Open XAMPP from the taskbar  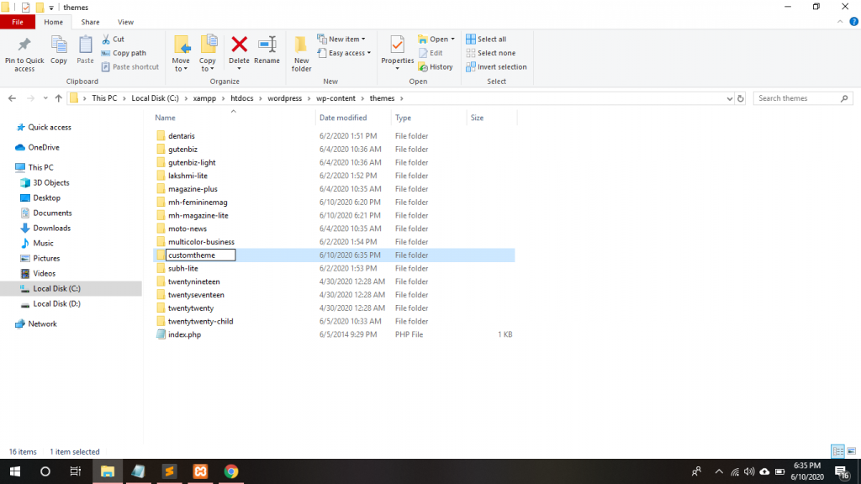coord(200,471)
